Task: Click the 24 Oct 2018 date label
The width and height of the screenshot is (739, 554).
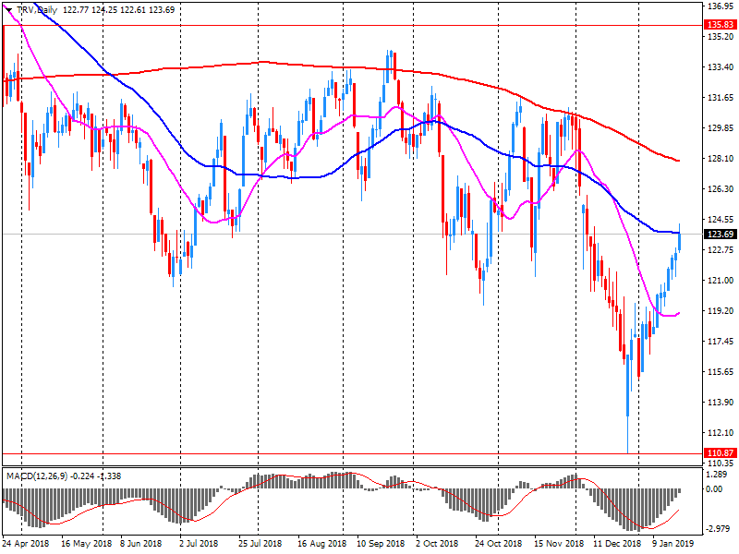Action: point(499,544)
